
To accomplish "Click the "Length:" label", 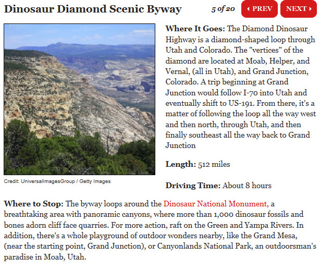I will pos(180,164).
